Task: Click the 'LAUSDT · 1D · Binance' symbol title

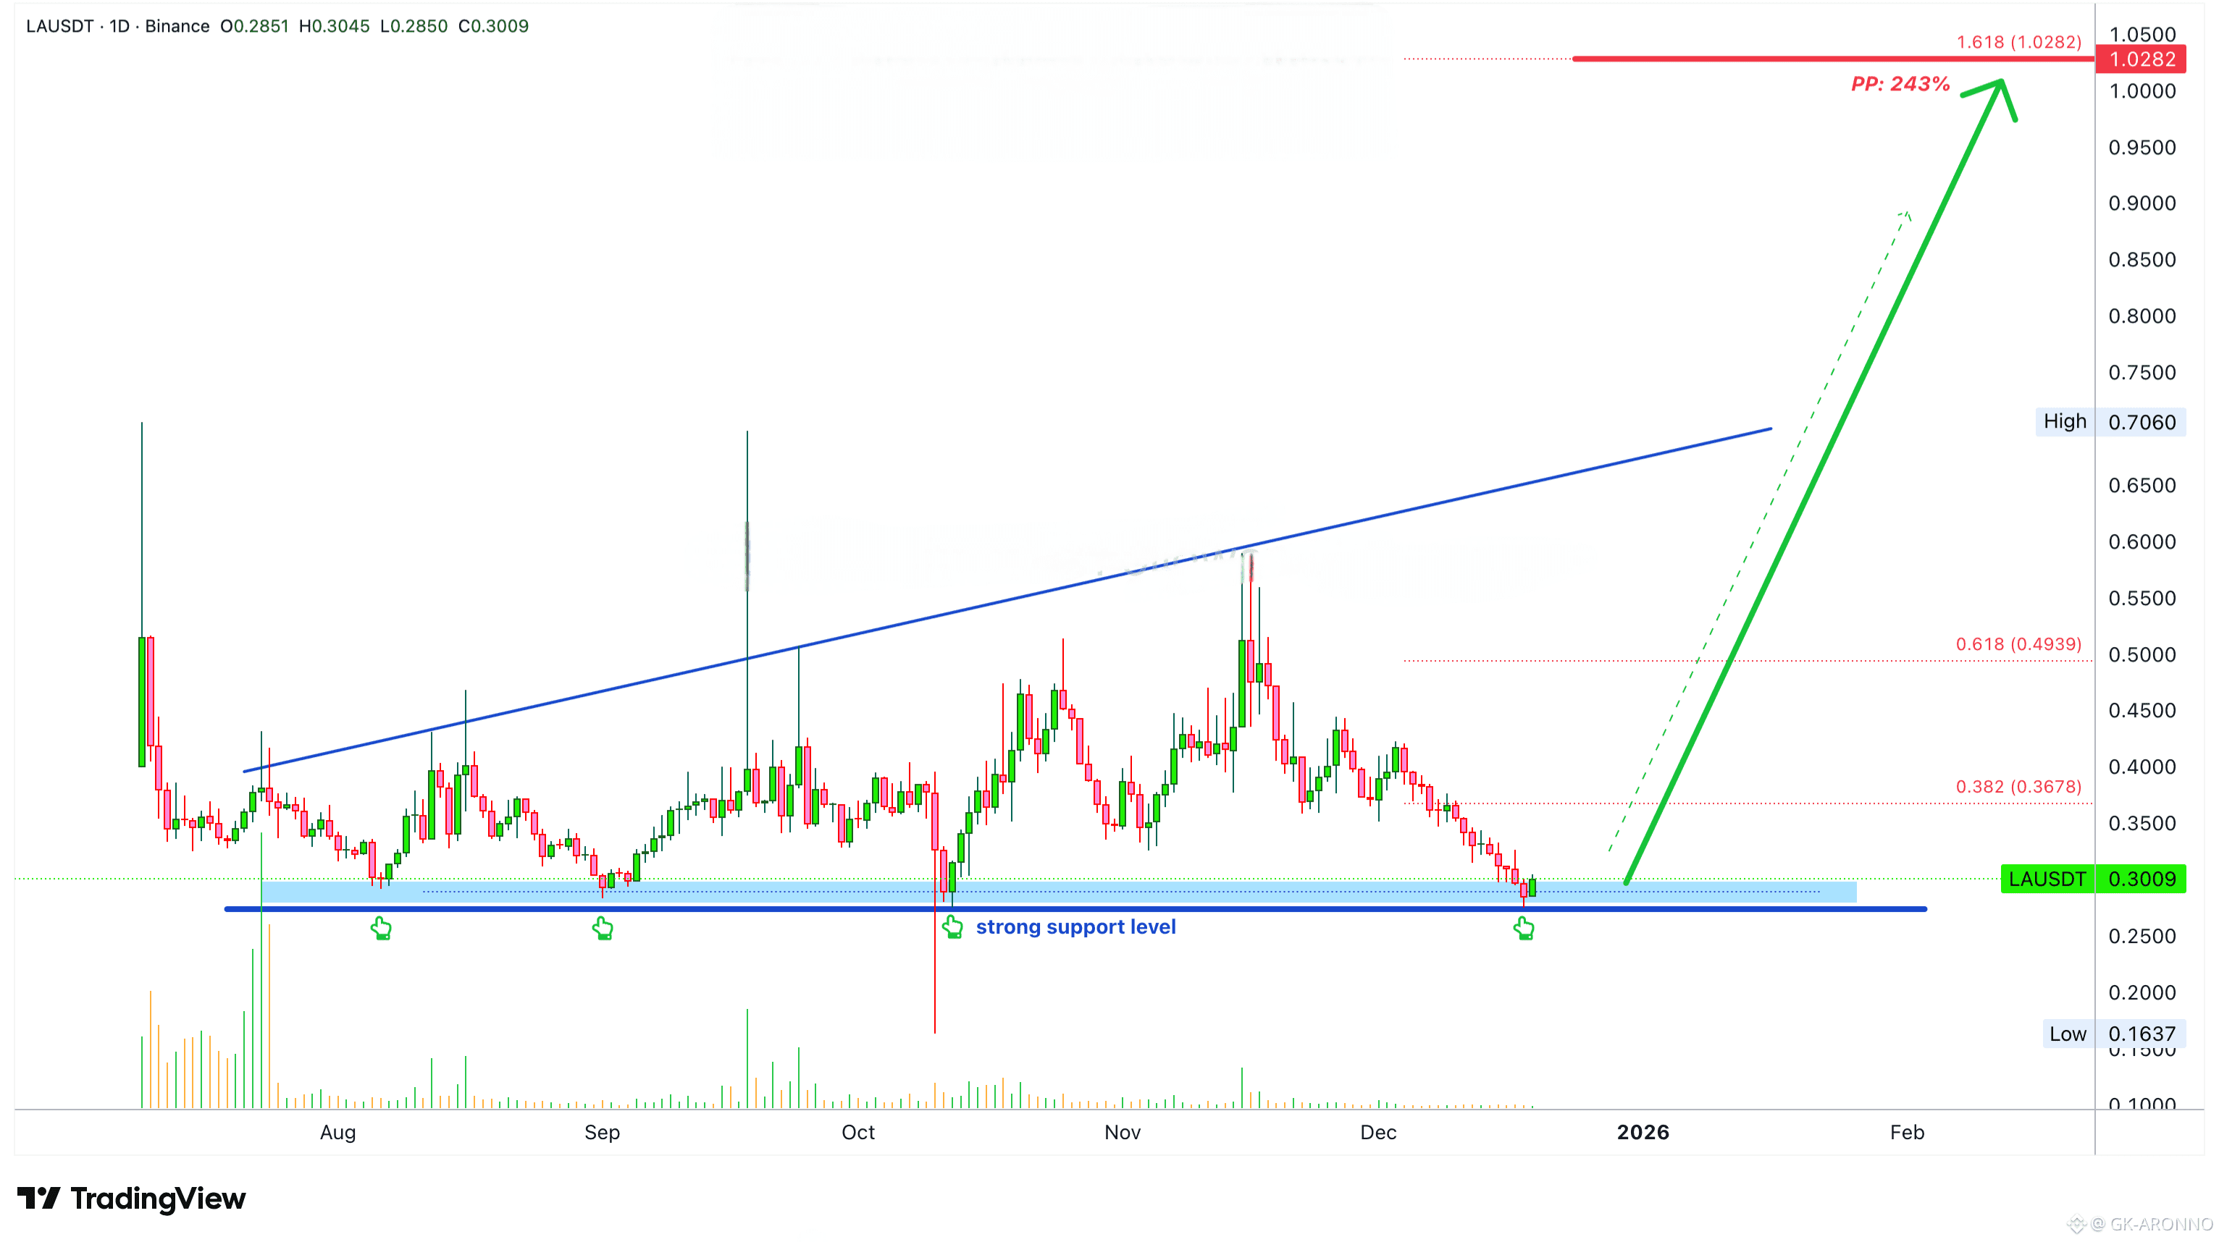Action: (x=117, y=26)
